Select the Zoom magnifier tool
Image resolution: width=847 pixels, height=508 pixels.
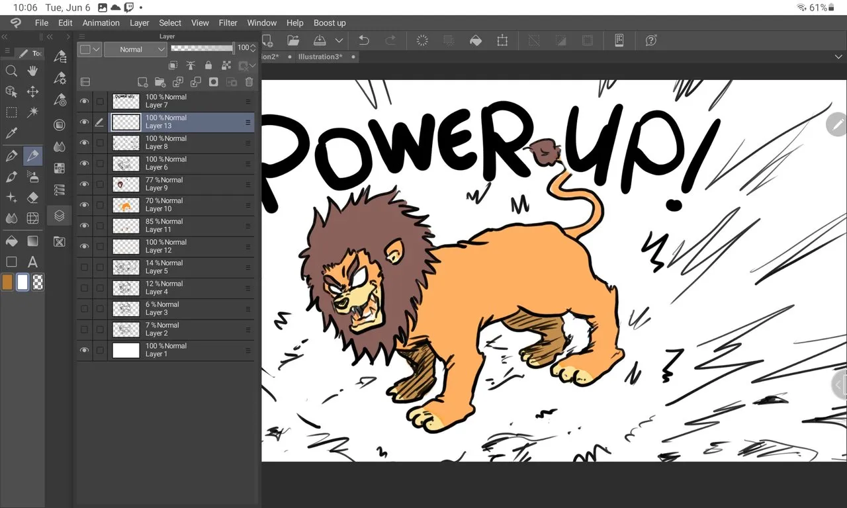coord(11,71)
